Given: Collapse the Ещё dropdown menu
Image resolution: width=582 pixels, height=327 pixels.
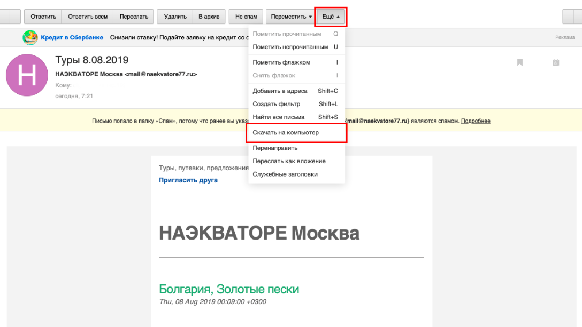Looking at the screenshot, I should [331, 17].
